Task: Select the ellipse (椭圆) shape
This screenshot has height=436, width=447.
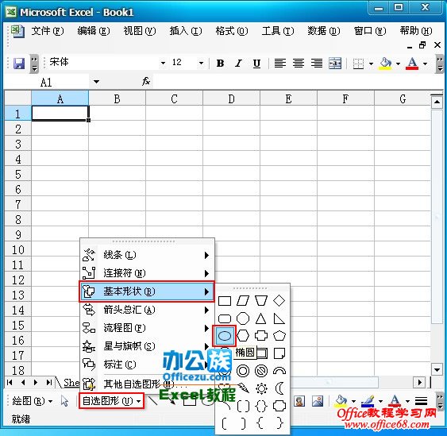Action: 225,336
